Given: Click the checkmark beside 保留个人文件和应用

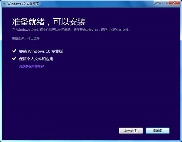Looking at the screenshot, I should pos(14,58).
